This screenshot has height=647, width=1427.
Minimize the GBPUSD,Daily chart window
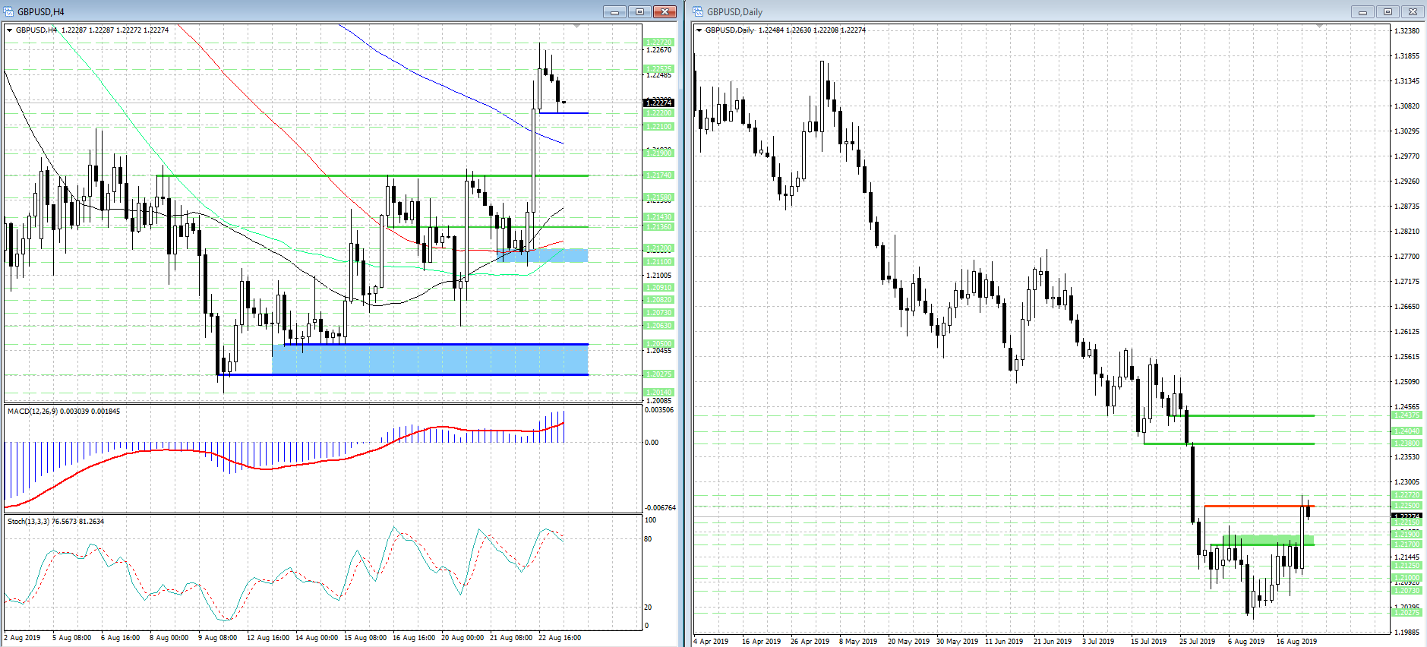[1362, 11]
